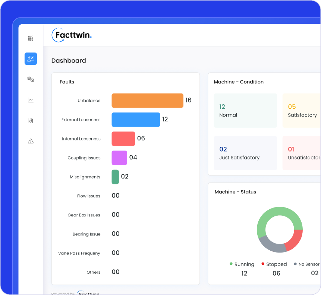Click the Facttwin logo in the header
321x295 pixels.
pos(71,35)
